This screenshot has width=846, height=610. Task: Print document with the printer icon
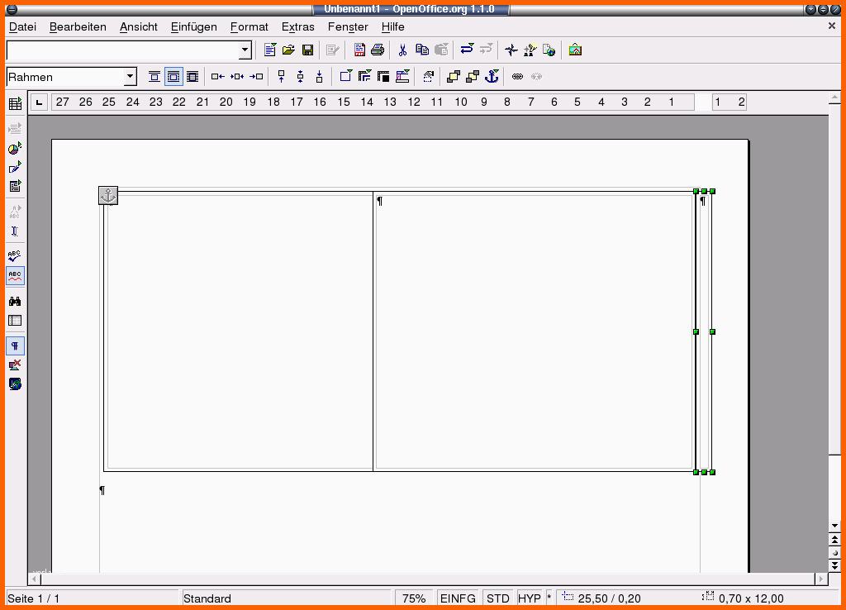(378, 50)
